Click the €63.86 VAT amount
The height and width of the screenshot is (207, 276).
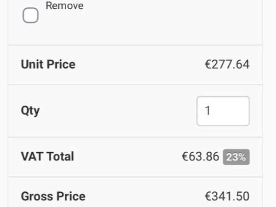pyautogui.click(x=200, y=156)
